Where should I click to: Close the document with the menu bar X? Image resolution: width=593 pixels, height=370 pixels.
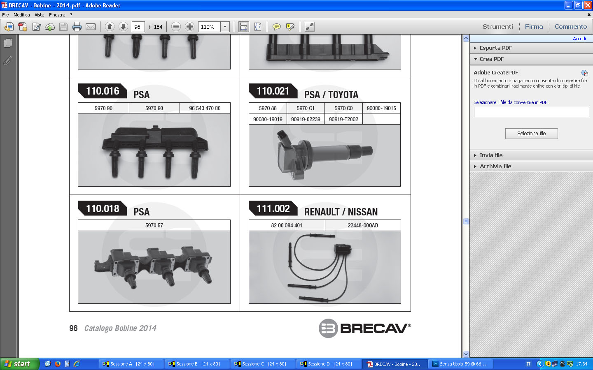tap(588, 15)
